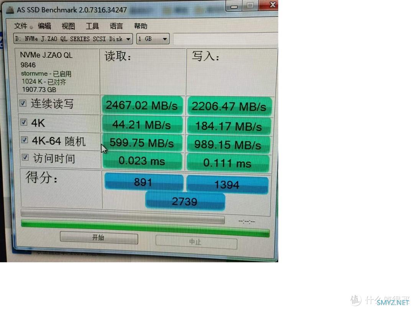Screen dimensions: 414x310
Task: Open the 编辑 menu
Action: click(x=44, y=26)
